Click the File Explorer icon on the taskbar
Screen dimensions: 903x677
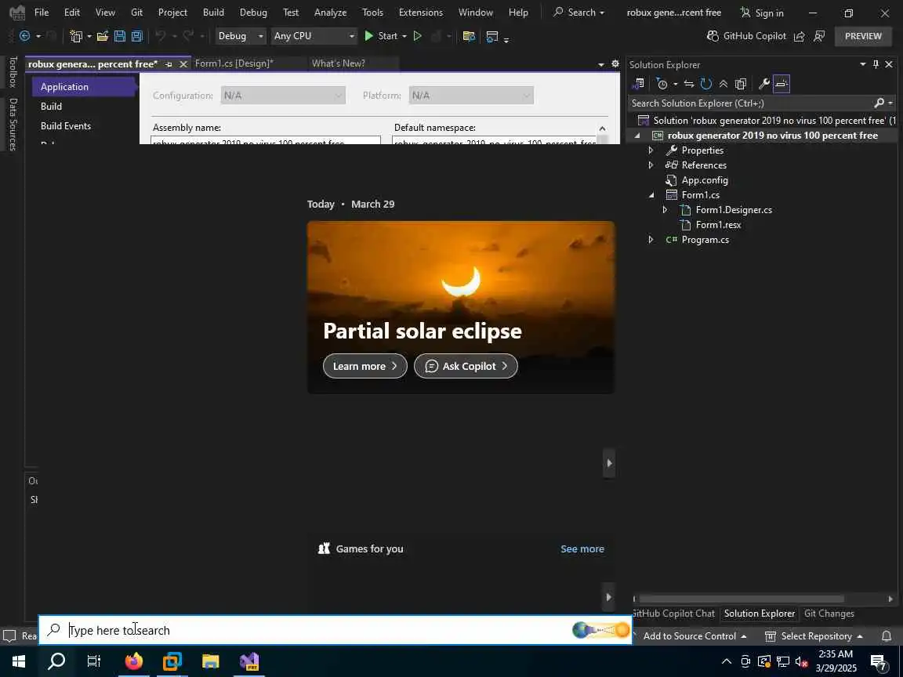(211, 661)
